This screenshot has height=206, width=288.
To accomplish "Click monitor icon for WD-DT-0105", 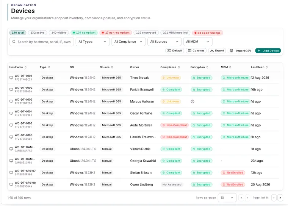I will point(11,125).
